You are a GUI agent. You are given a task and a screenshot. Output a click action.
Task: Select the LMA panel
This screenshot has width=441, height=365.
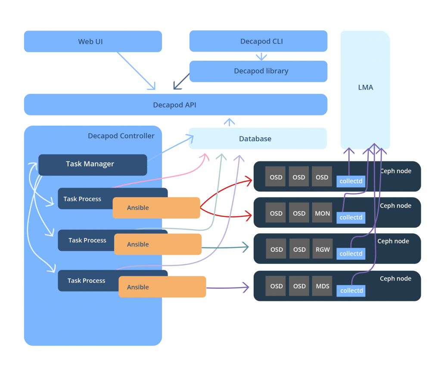coord(365,87)
